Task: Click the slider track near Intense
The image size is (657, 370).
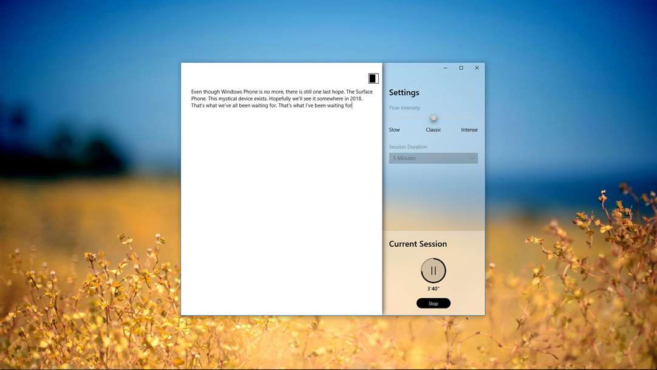Action: tap(468, 118)
